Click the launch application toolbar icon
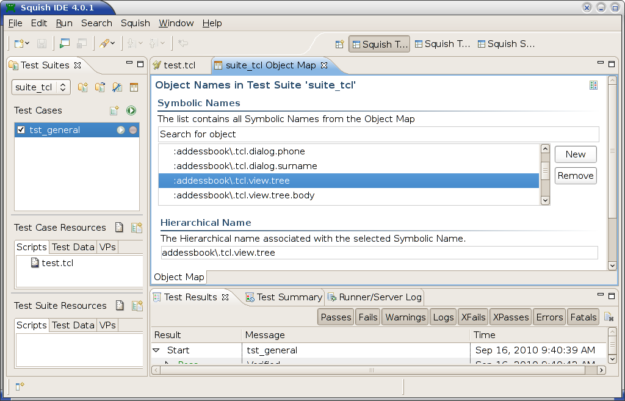The width and height of the screenshot is (625, 401). coord(64,43)
